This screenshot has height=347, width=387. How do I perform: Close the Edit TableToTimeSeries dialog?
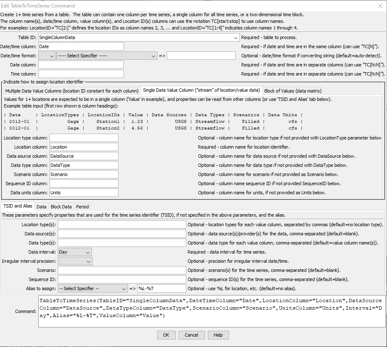(x=380, y=6)
